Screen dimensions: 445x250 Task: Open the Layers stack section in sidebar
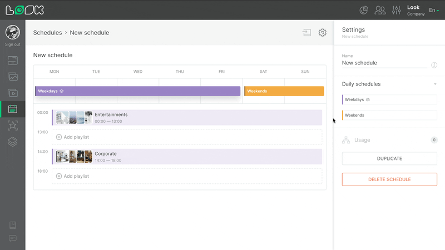13,142
